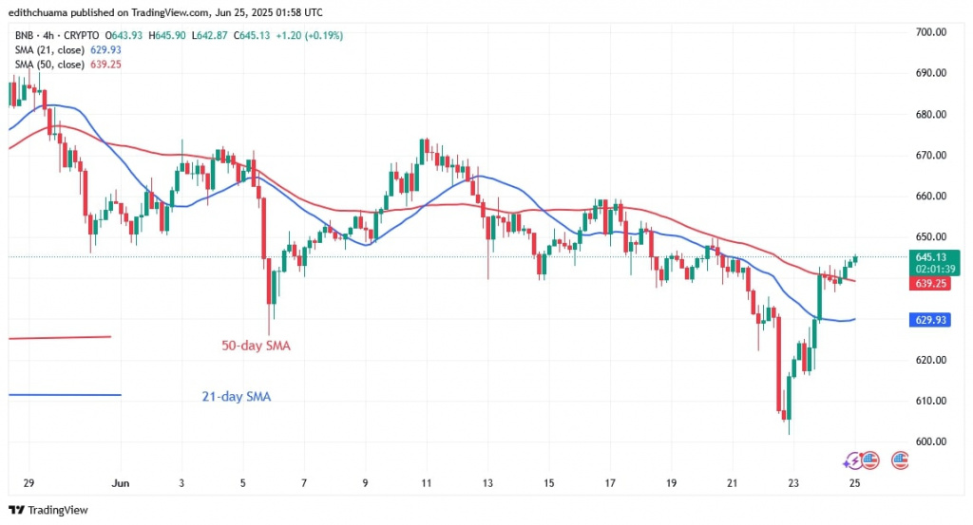Click the "Jun" label on the time axis
The width and height of the screenshot is (973, 525).
(x=119, y=482)
